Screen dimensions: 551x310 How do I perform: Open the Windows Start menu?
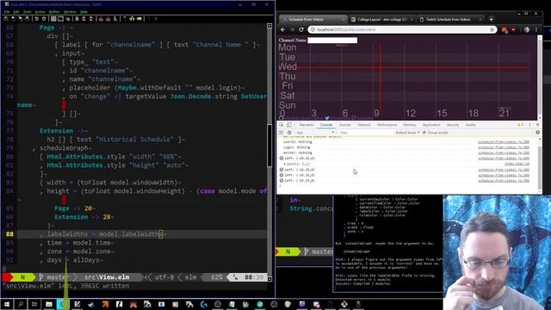7,304
